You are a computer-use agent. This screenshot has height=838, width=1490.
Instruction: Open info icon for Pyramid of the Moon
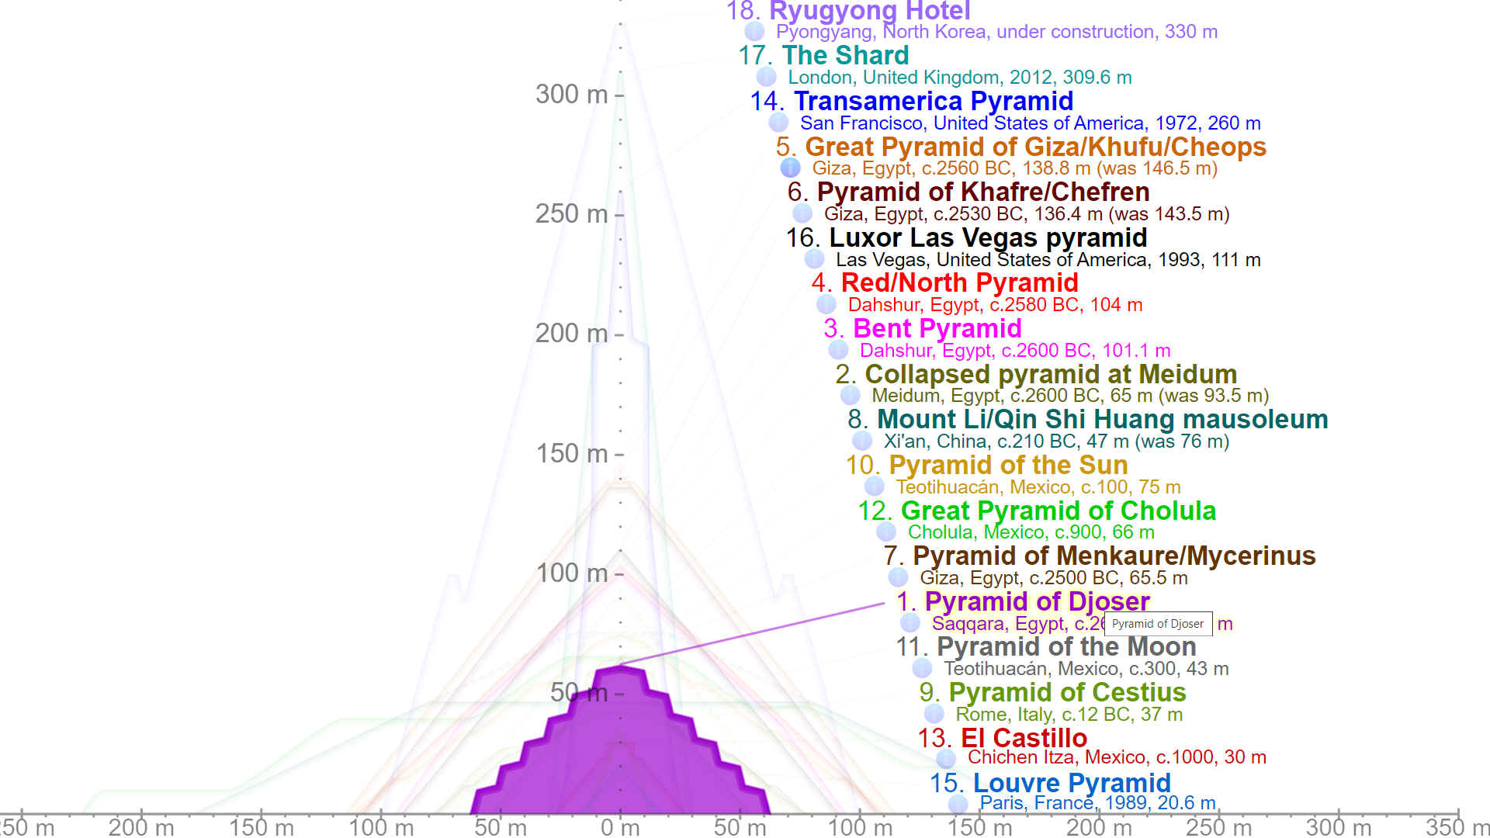[x=922, y=667]
